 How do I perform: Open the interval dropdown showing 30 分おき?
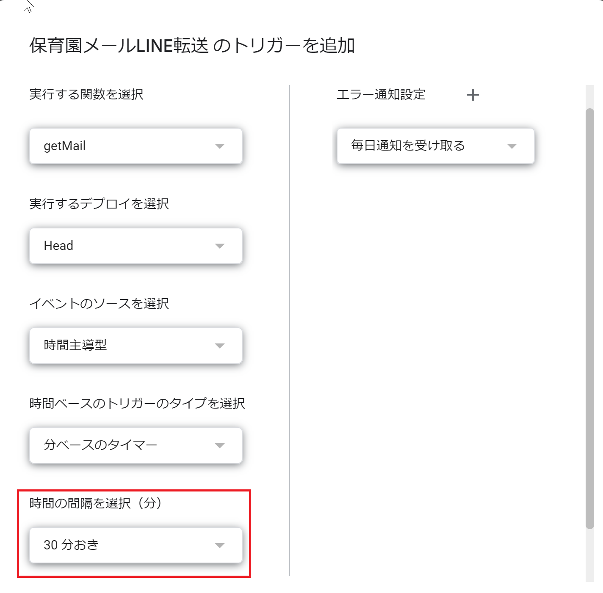coord(136,545)
